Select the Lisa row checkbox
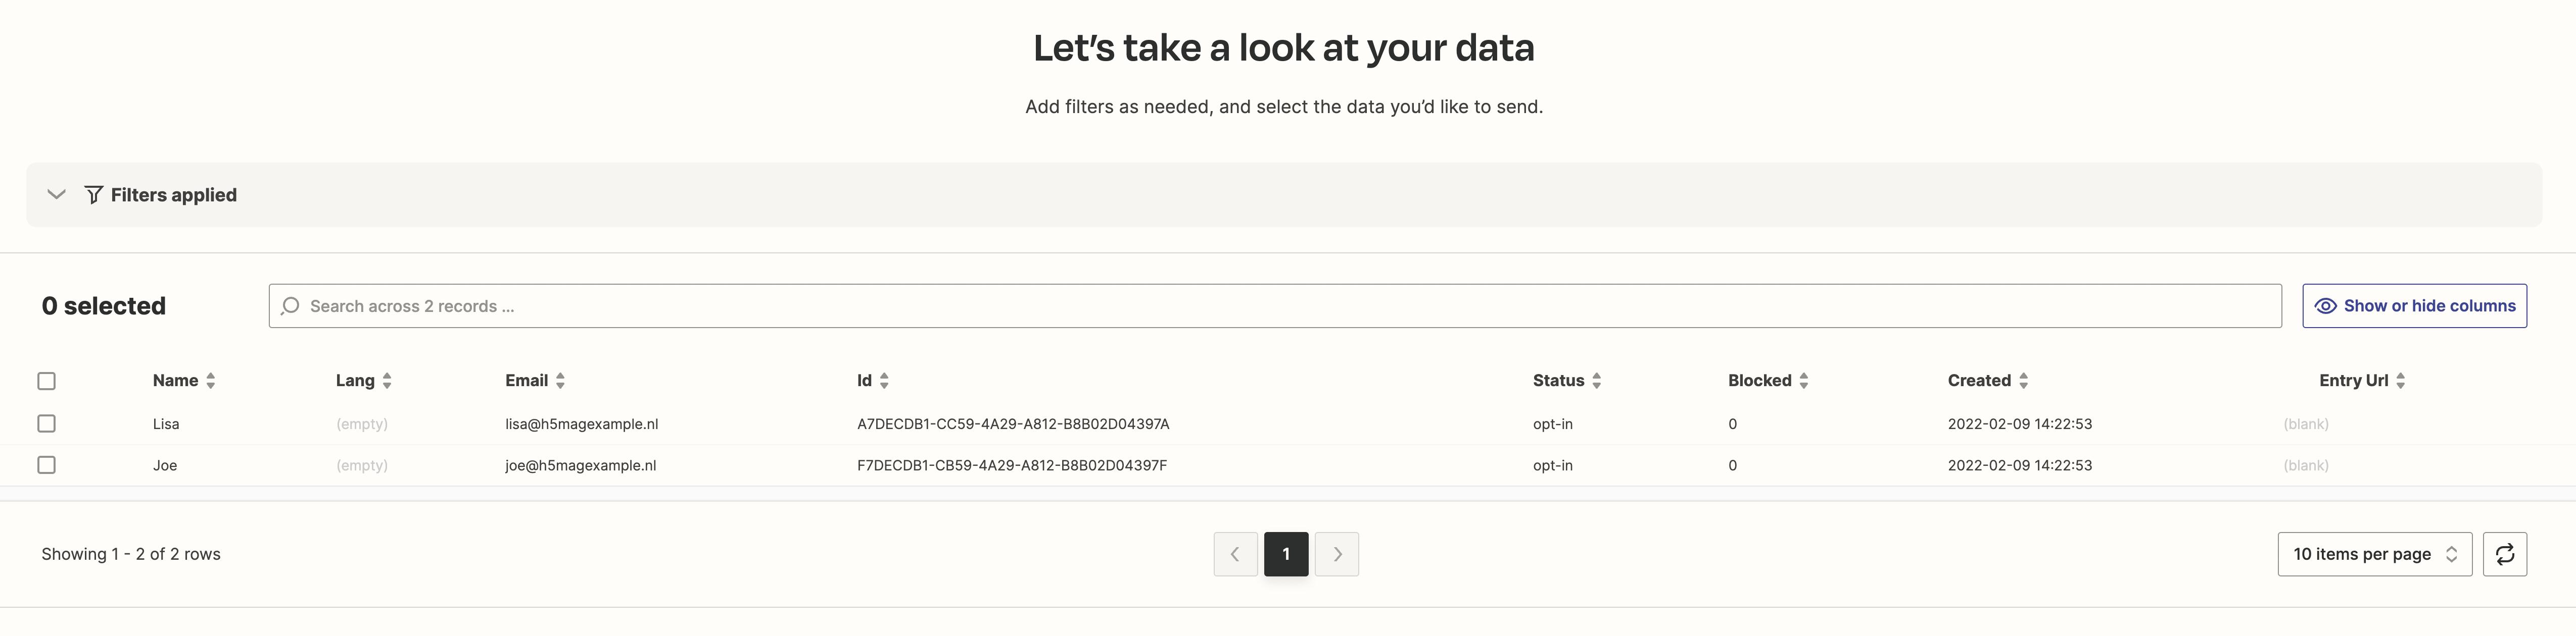Screen dimensions: 2576x636 click(46, 423)
